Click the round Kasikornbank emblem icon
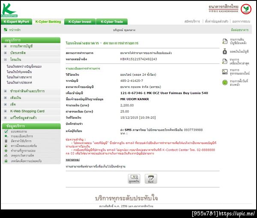This screenshot has height=218, width=257. click(246, 9)
